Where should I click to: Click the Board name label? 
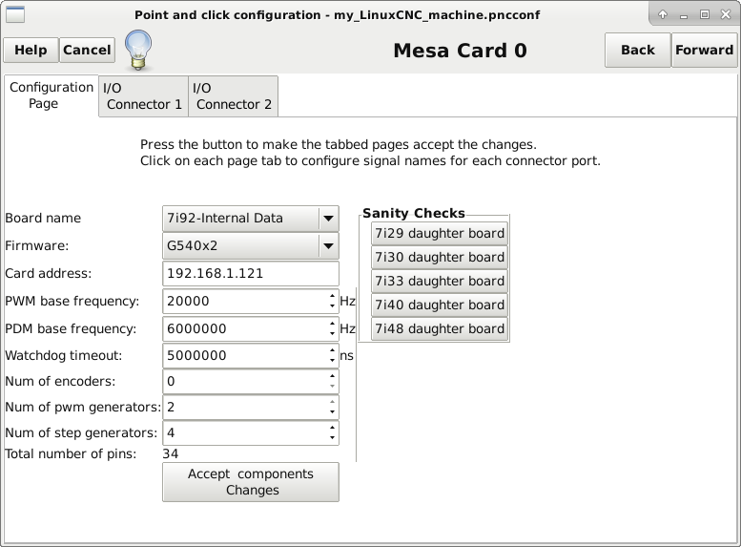click(43, 219)
